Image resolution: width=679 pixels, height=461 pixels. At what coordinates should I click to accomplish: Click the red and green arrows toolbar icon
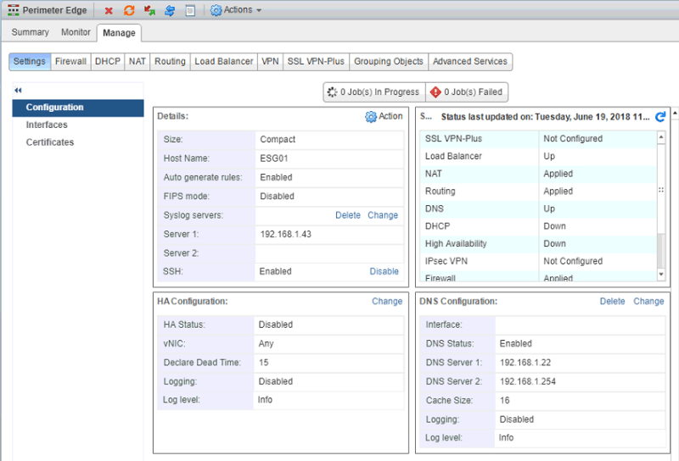(x=149, y=10)
